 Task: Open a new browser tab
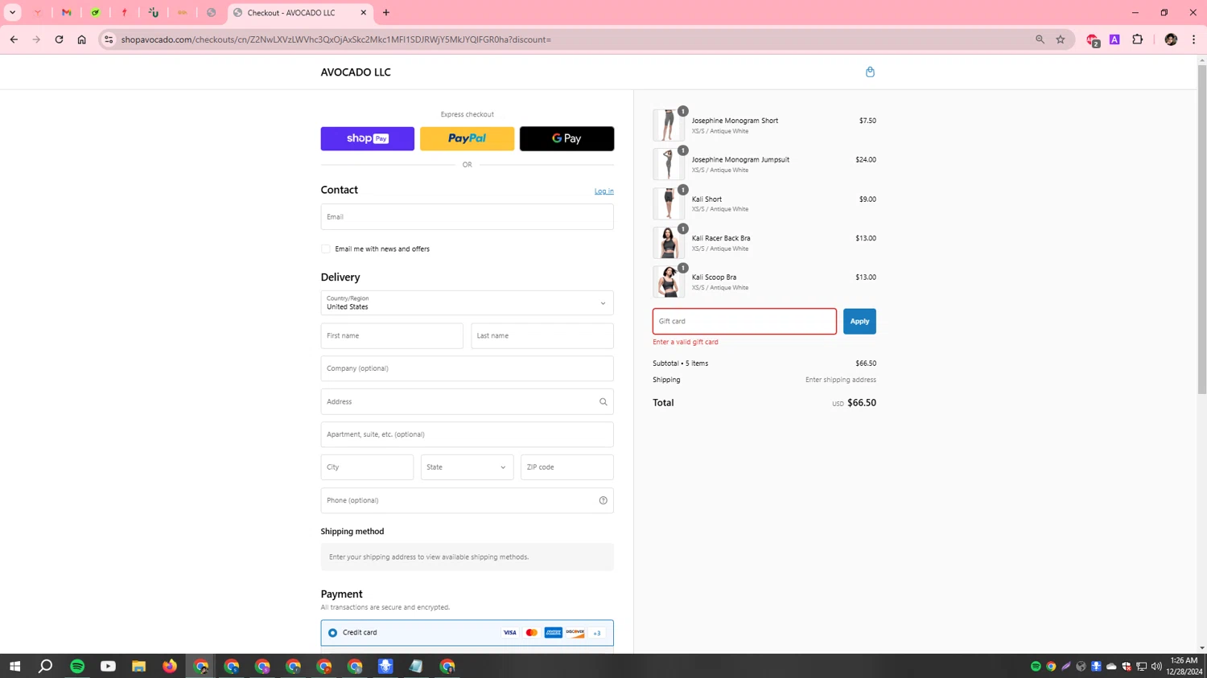tap(386, 13)
